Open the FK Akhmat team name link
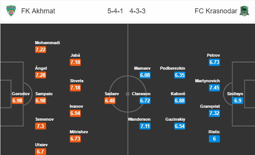 point(39,11)
